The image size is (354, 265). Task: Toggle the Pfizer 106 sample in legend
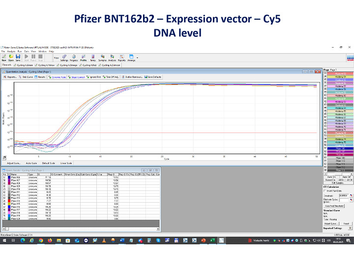point(340,149)
